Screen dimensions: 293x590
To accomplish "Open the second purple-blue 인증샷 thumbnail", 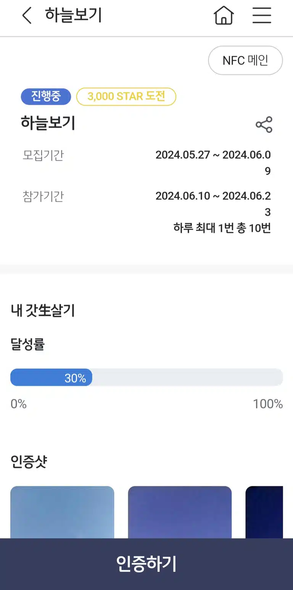I will click(x=180, y=512).
